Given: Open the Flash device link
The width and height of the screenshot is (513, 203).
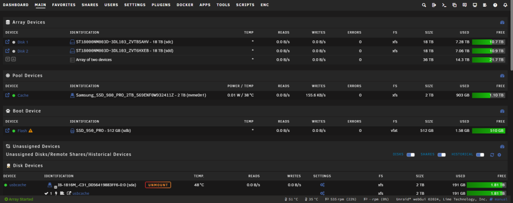Looking at the screenshot, I should (x=22, y=131).
